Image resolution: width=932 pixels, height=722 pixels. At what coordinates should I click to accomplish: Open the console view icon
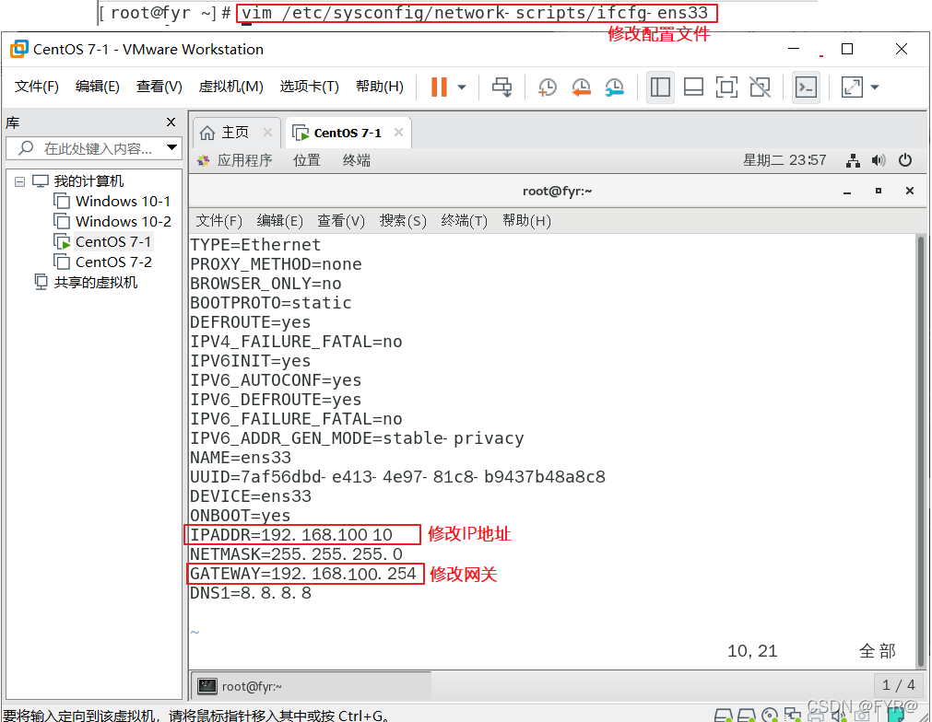806,87
